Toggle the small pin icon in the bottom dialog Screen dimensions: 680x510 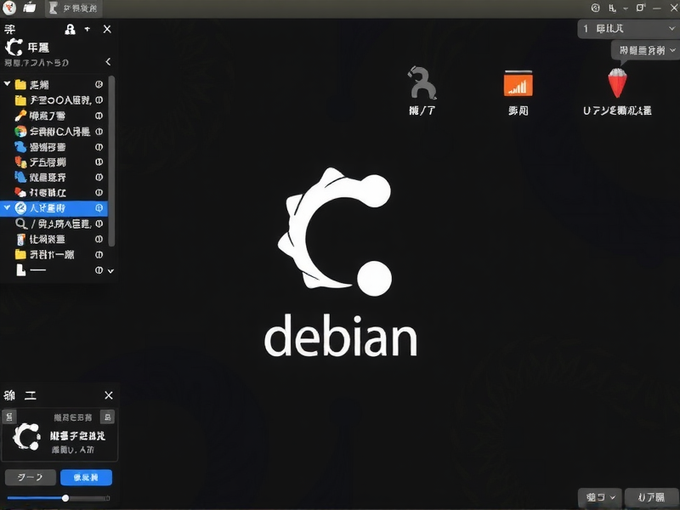(105, 416)
